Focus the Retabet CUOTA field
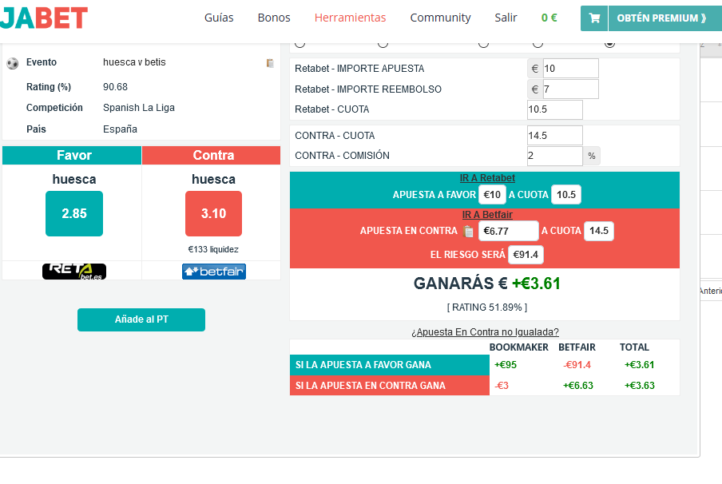This screenshot has height=484, width=722. (555, 109)
